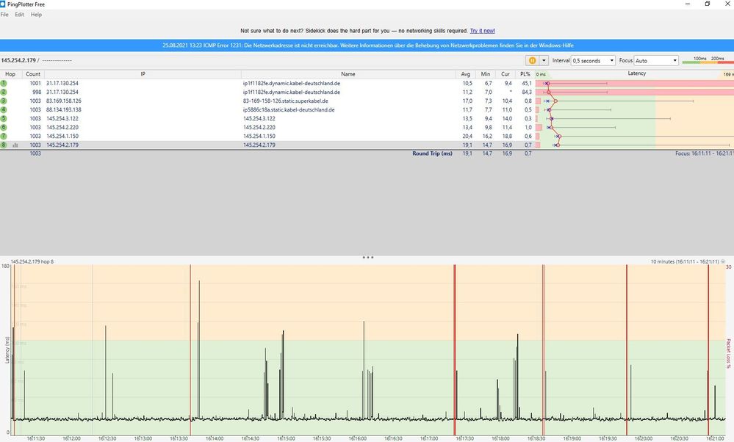734x442 pixels.
Task: Expand the Focus Auto combo box
Action: 656,60
